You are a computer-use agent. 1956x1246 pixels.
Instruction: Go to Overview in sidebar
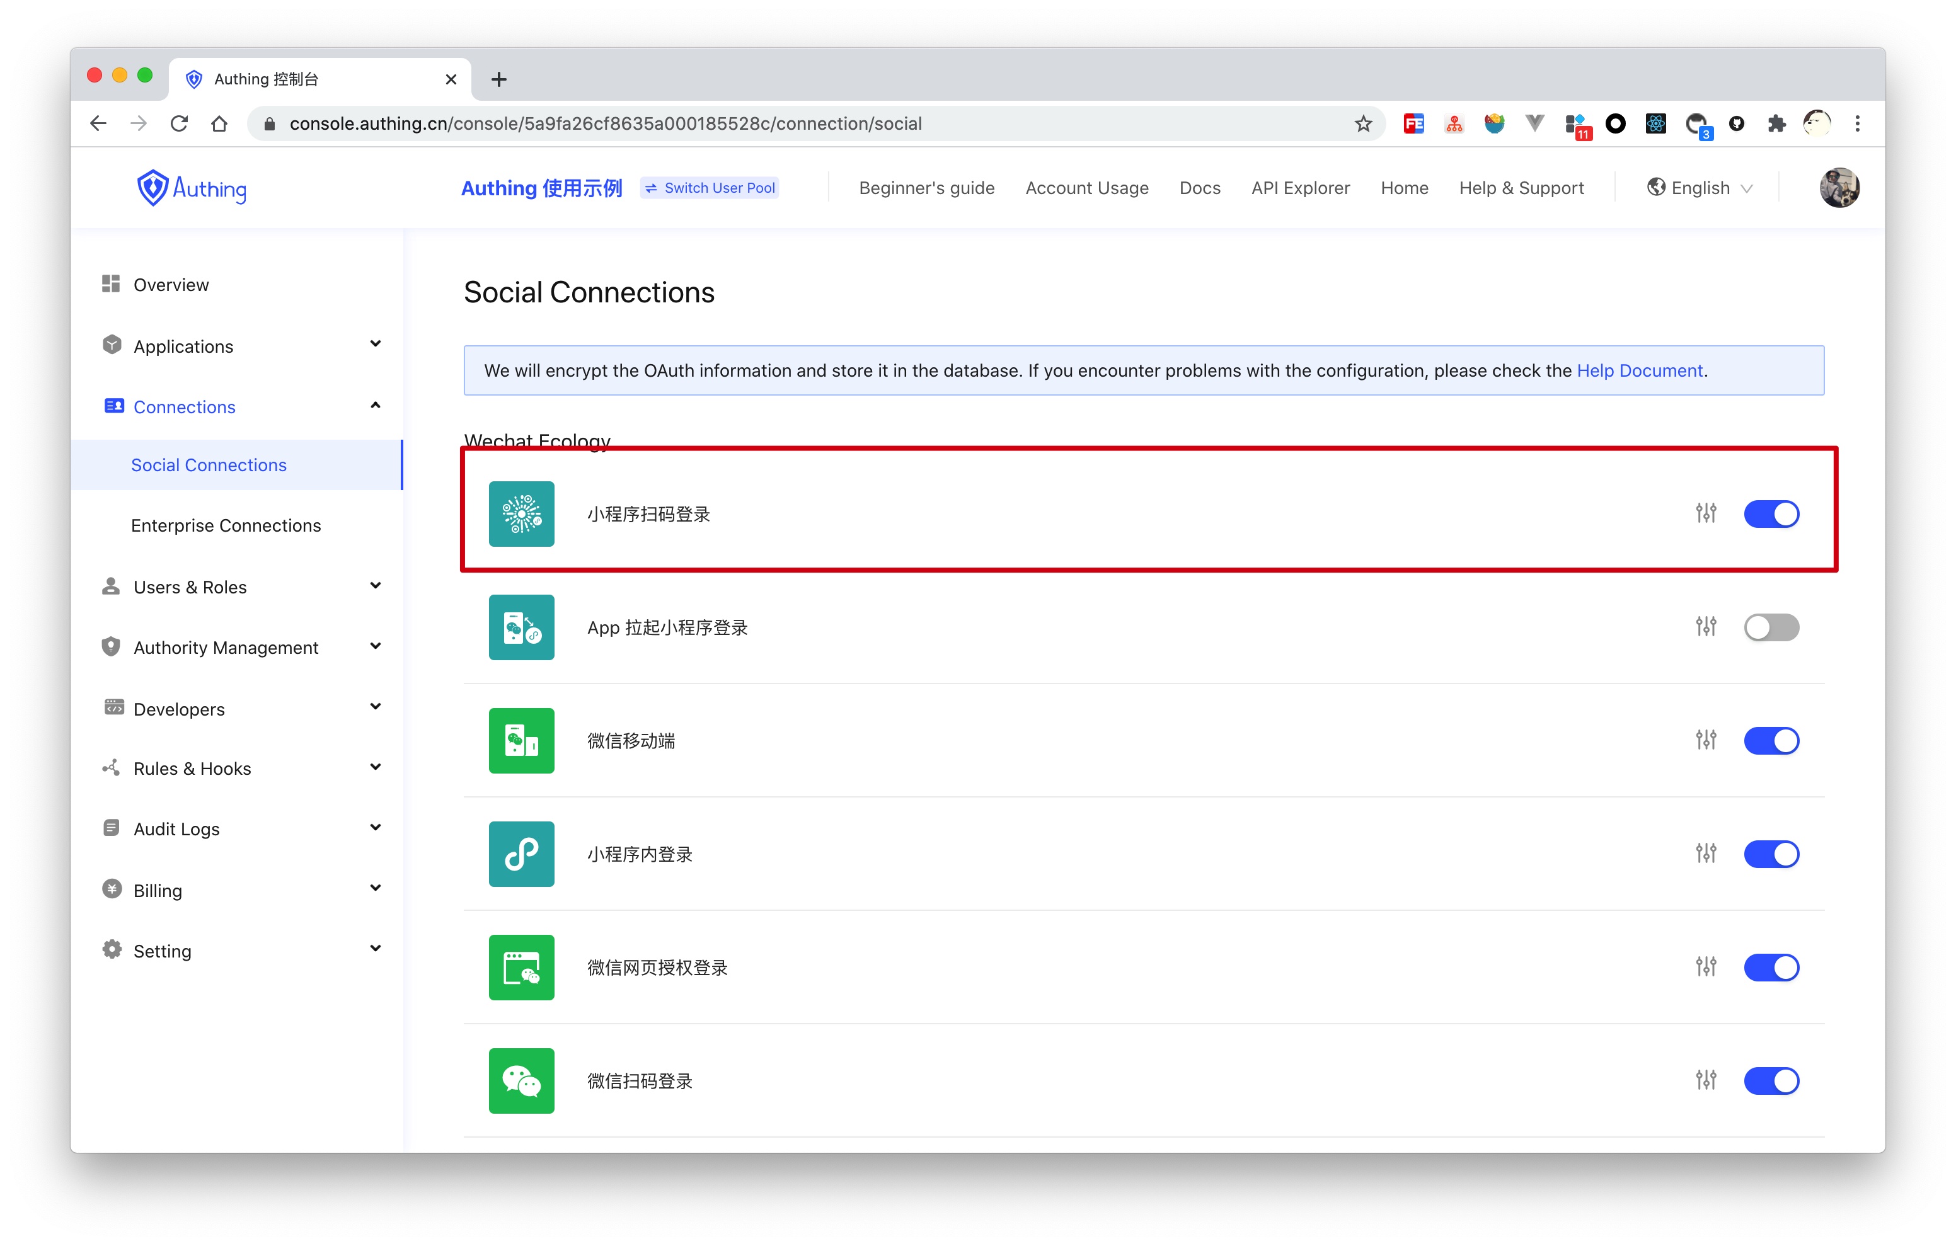tap(171, 284)
